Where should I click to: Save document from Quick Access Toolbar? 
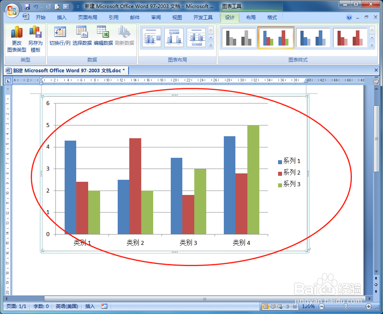pyautogui.click(x=27, y=7)
